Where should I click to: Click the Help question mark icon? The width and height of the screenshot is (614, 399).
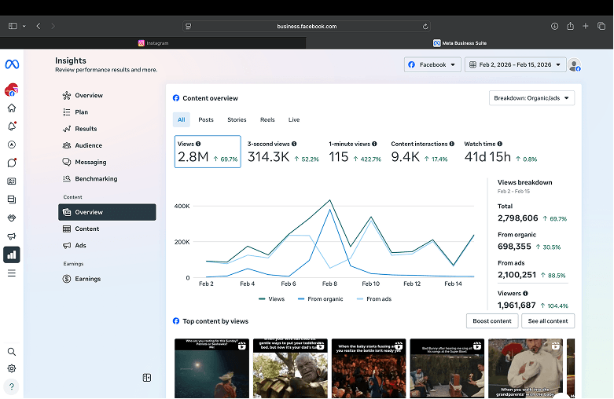[x=12, y=386]
